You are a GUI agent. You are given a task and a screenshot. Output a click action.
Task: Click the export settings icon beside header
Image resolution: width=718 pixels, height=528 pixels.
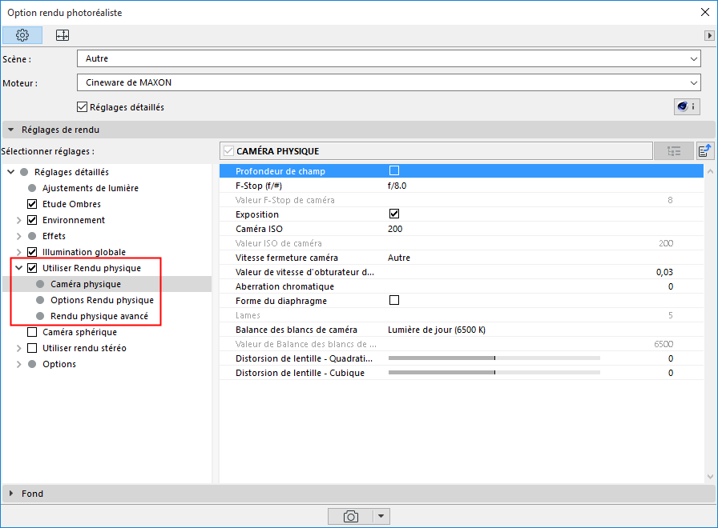tap(704, 151)
